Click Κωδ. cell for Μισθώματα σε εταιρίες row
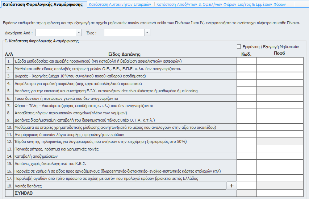Viewport: 309px width, 199px height. pyautogui.click(x=247, y=127)
